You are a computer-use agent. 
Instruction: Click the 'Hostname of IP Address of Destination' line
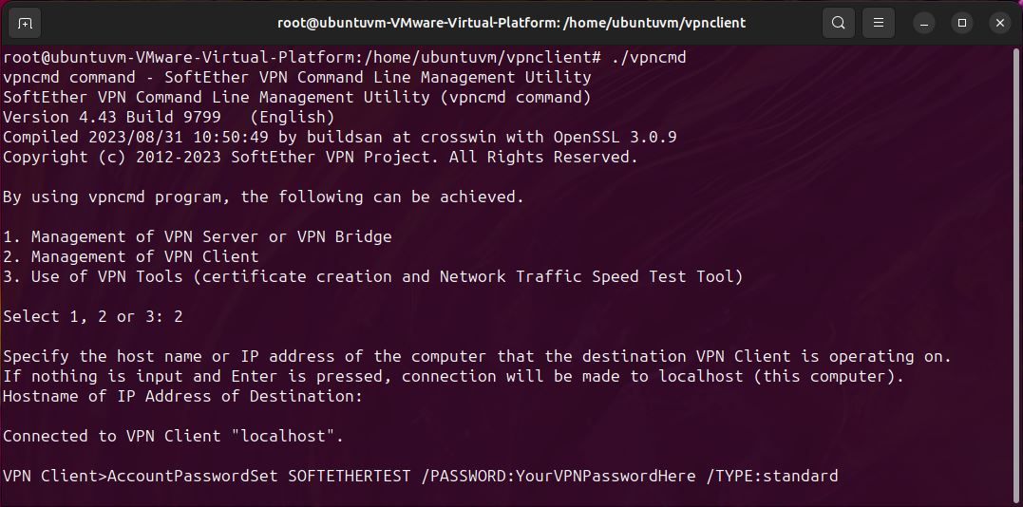point(182,396)
